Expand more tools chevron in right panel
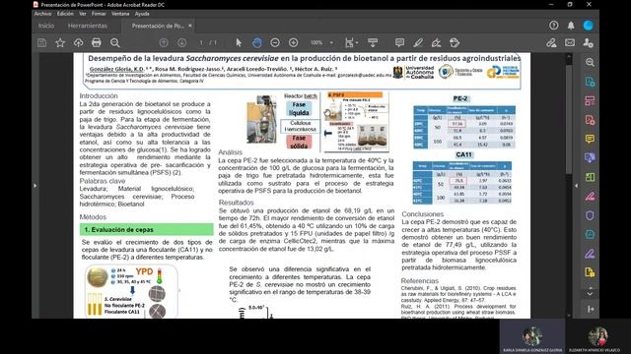The image size is (631, 354). point(590,294)
